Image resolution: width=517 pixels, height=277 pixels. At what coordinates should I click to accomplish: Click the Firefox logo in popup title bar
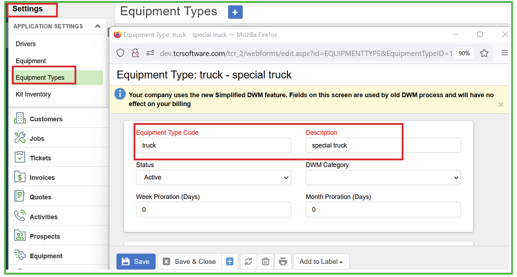[x=117, y=34]
